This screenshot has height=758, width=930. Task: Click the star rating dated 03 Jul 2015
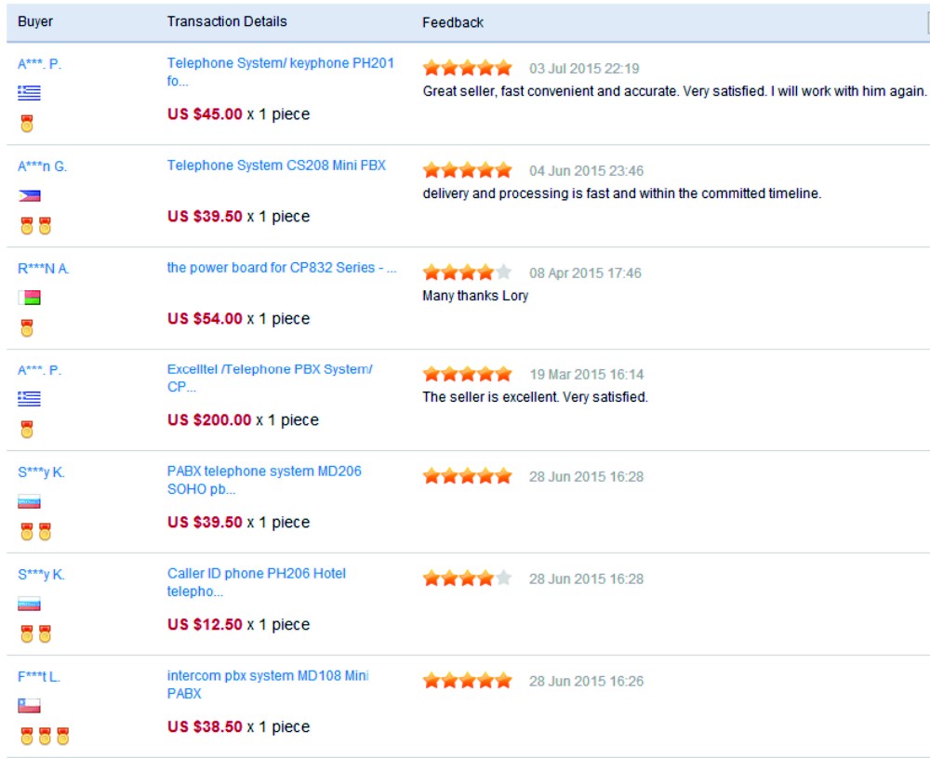(x=468, y=68)
